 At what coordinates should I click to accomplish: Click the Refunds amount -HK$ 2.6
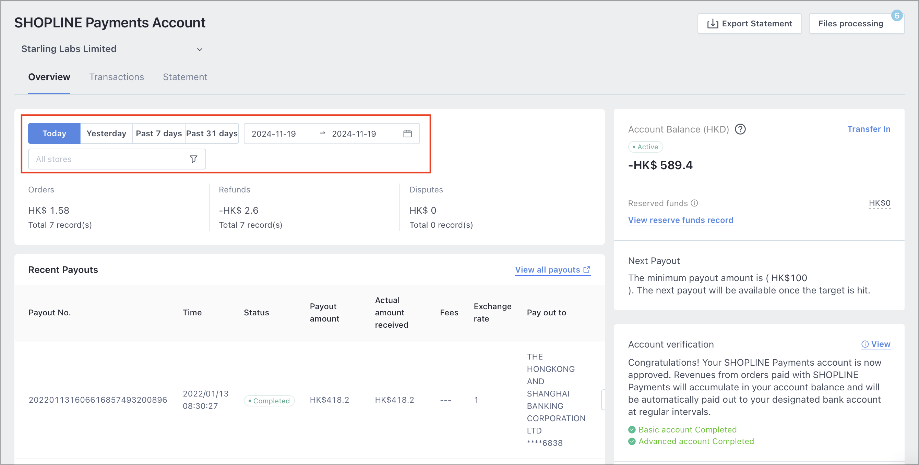tap(238, 211)
